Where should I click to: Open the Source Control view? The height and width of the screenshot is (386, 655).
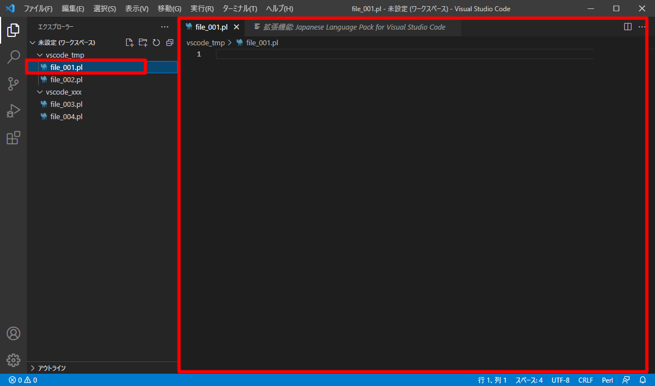click(x=13, y=84)
